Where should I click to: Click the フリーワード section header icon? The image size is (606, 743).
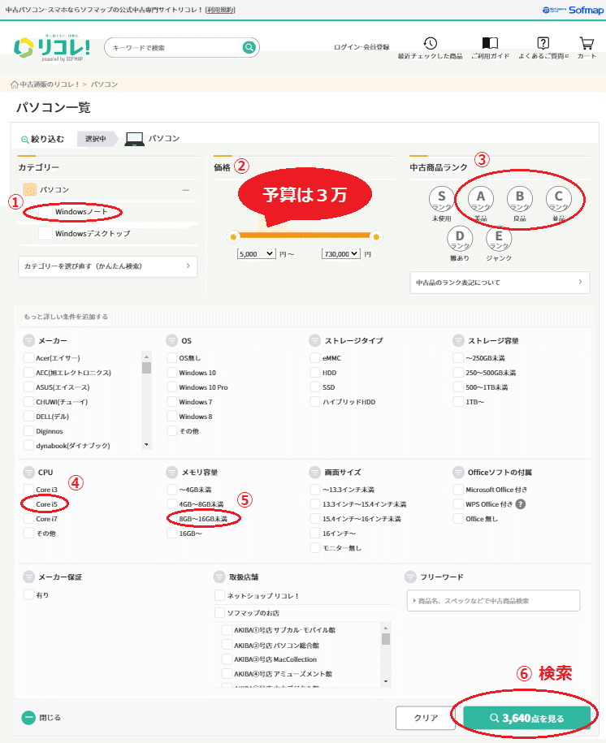tap(410, 577)
